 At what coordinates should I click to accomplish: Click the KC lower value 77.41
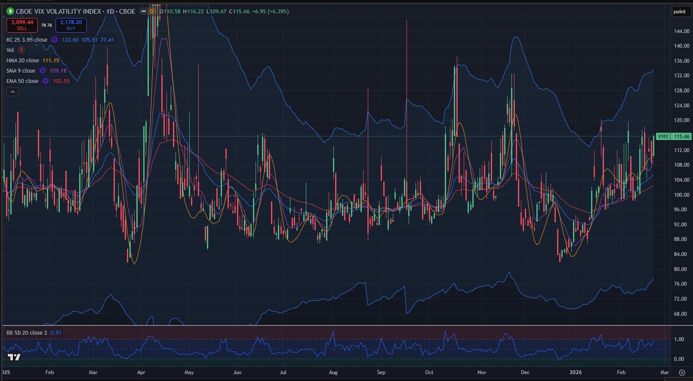[107, 40]
